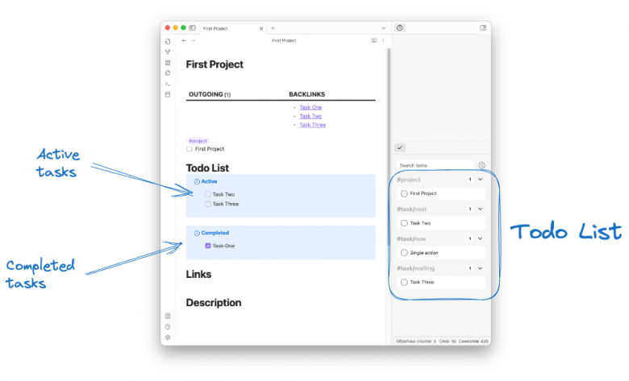Open graph view from the ribbon
The image size is (629, 381).
point(168,52)
